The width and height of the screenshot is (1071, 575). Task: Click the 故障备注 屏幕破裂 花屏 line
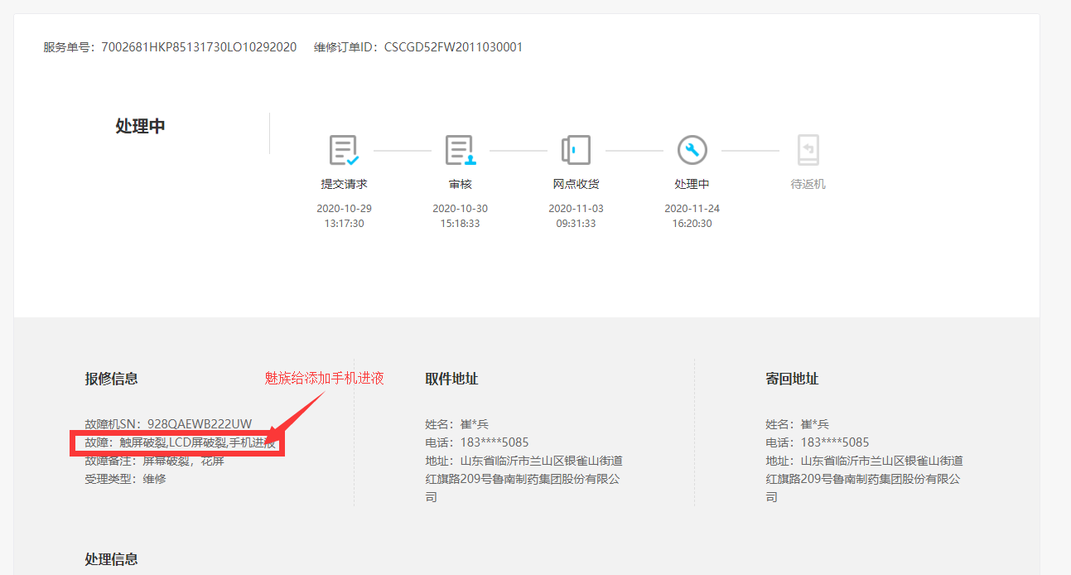pos(154,461)
